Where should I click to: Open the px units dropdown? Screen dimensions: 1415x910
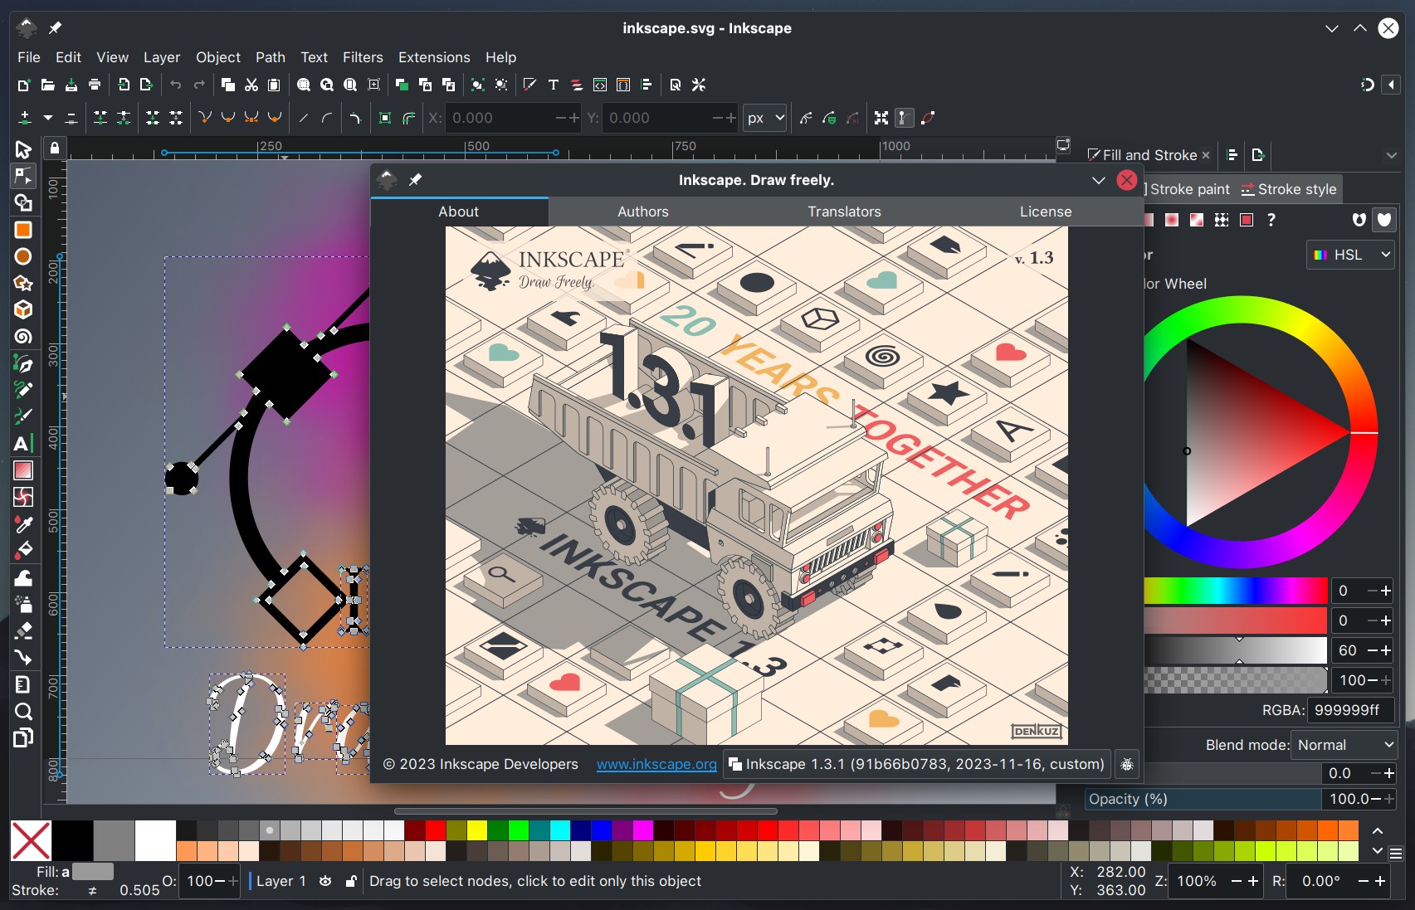(x=764, y=118)
